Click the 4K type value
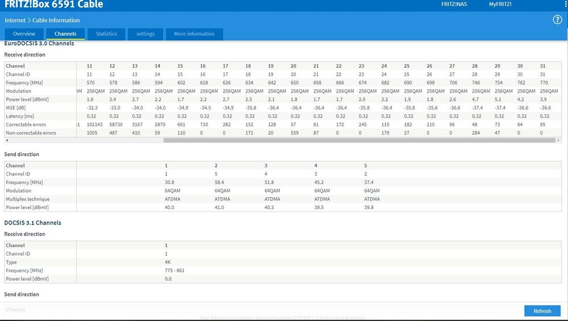 tap(167, 262)
